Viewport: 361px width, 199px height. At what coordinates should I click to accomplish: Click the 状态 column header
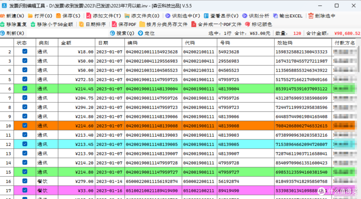click(x=25, y=43)
